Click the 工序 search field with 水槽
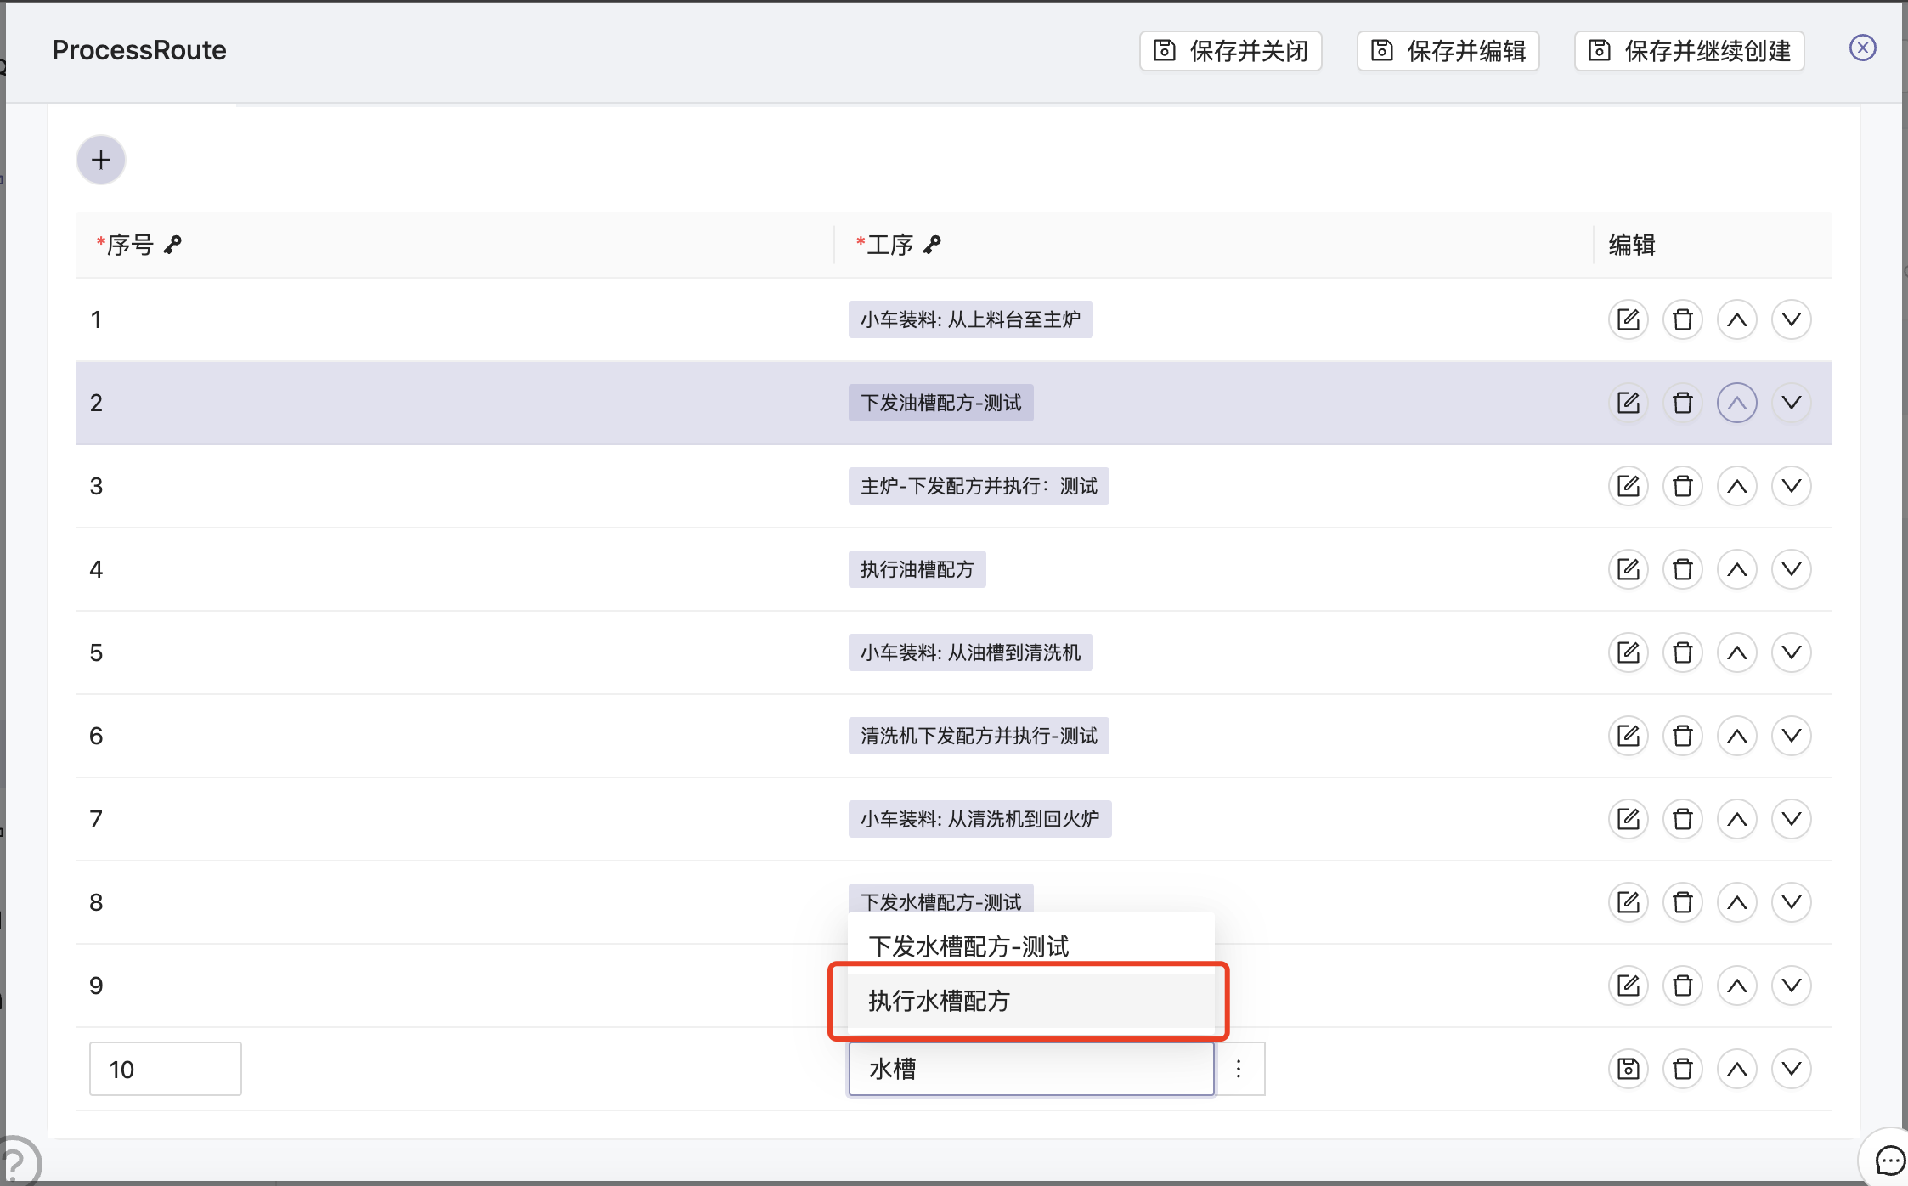Viewport: 1908px width, 1186px height. (1030, 1069)
